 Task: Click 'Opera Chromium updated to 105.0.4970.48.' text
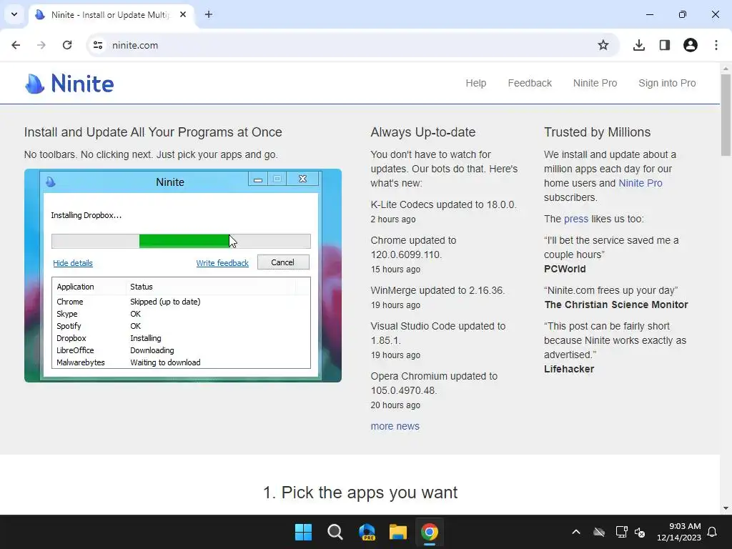(x=434, y=383)
